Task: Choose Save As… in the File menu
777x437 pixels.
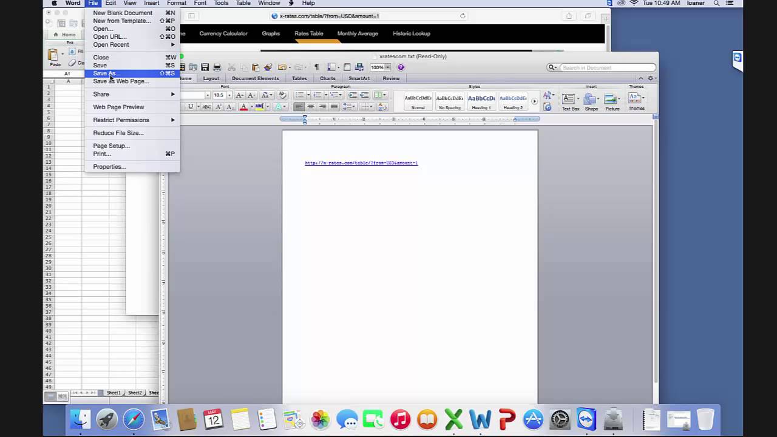Action: (x=132, y=73)
